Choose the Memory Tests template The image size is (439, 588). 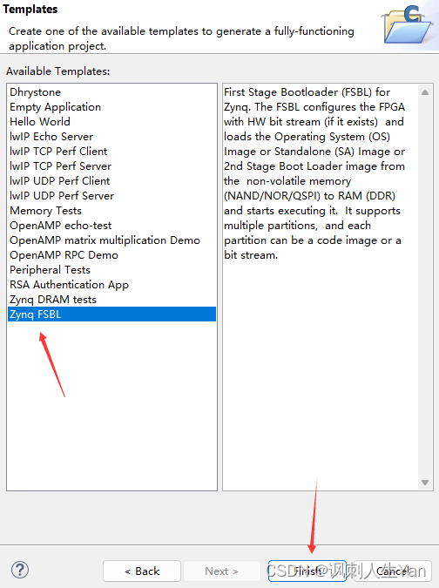pos(111,211)
